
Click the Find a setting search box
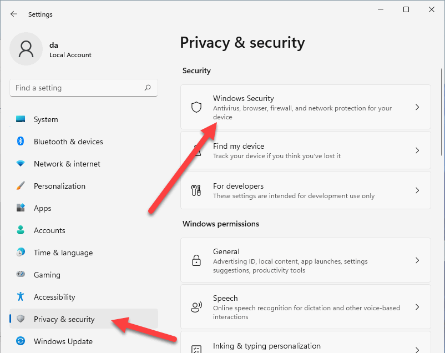(84, 88)
